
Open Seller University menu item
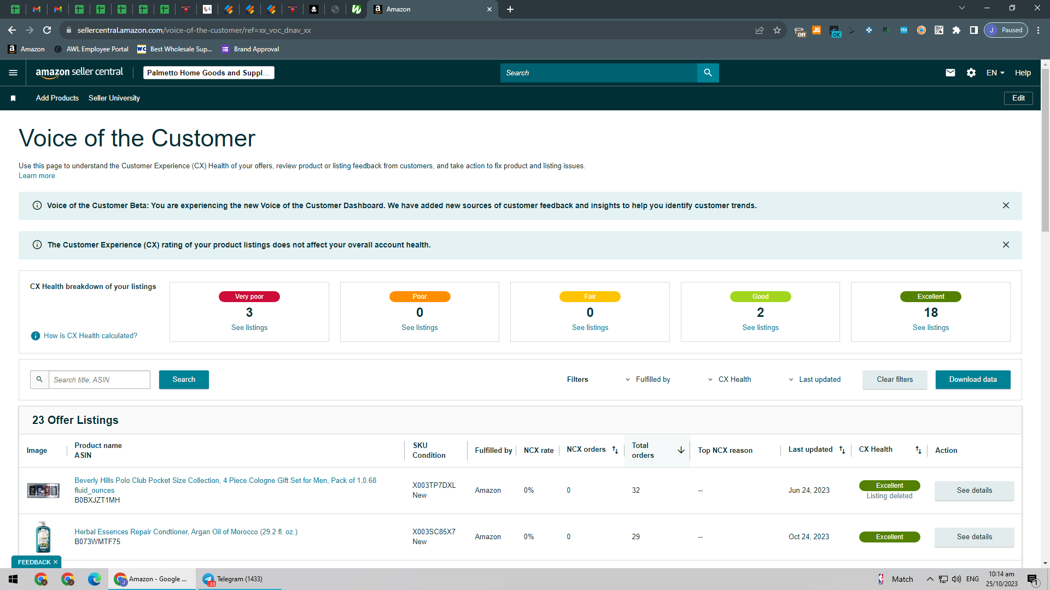(x=114, y=98)
